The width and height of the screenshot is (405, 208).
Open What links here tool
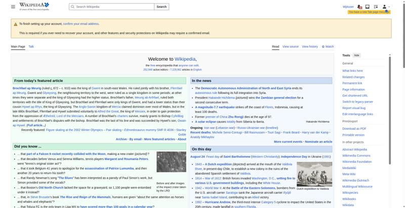pyautogui.click(x=352, y=71)
